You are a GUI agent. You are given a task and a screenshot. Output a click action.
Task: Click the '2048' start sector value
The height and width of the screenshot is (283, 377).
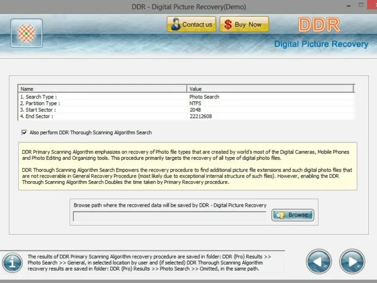tap(195, 110)
